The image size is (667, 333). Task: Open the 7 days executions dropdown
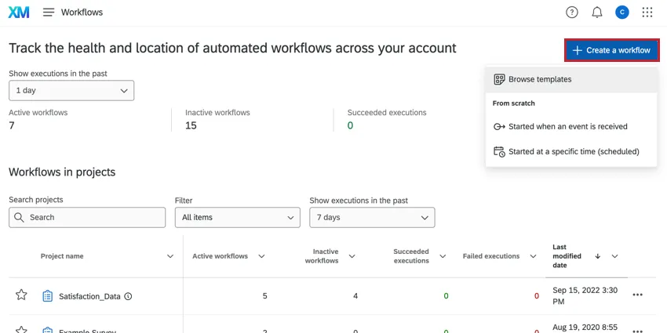pyautogui.click(x=372, y=217)
